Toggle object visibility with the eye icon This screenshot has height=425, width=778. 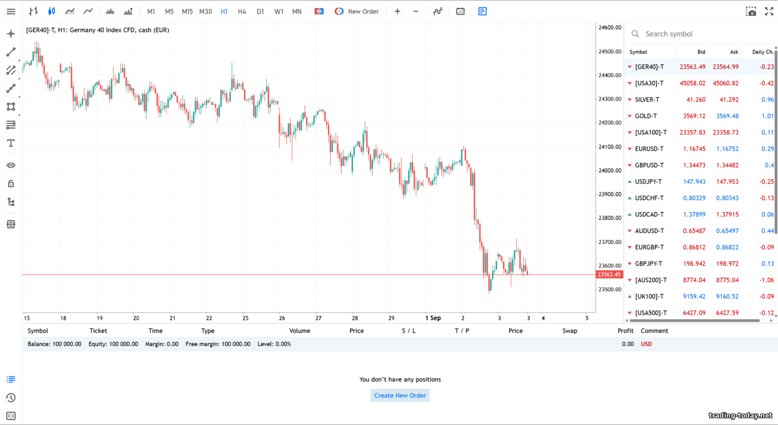coord(10,165)
